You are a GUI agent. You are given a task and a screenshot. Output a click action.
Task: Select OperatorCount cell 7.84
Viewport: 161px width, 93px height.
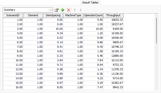[x=93, y=60]
